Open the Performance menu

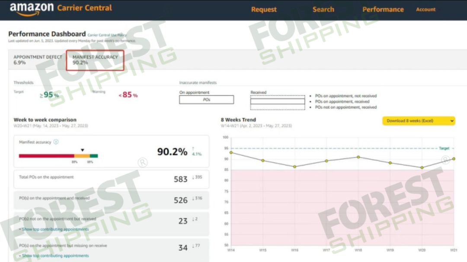pyautogui.click(x=383, y=10)
